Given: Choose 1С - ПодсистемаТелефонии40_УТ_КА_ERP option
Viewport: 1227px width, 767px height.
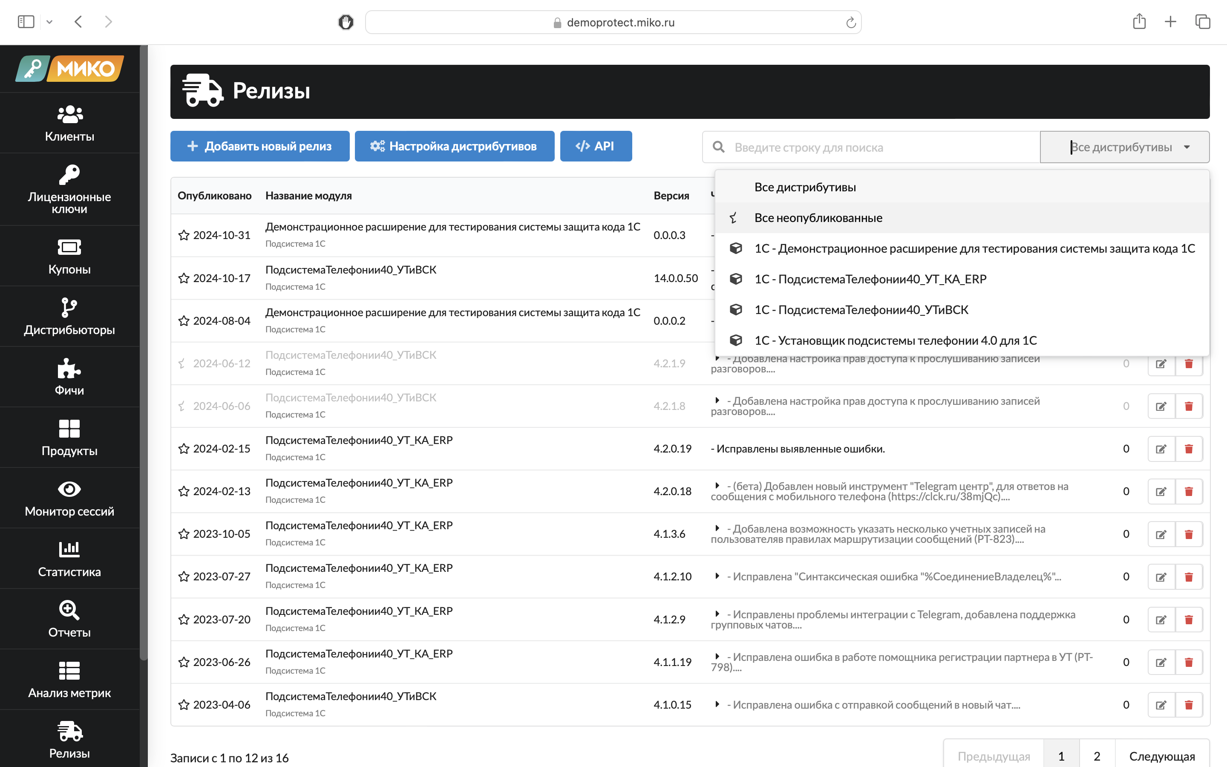Looking at the screenshot, I should point(962,279).
